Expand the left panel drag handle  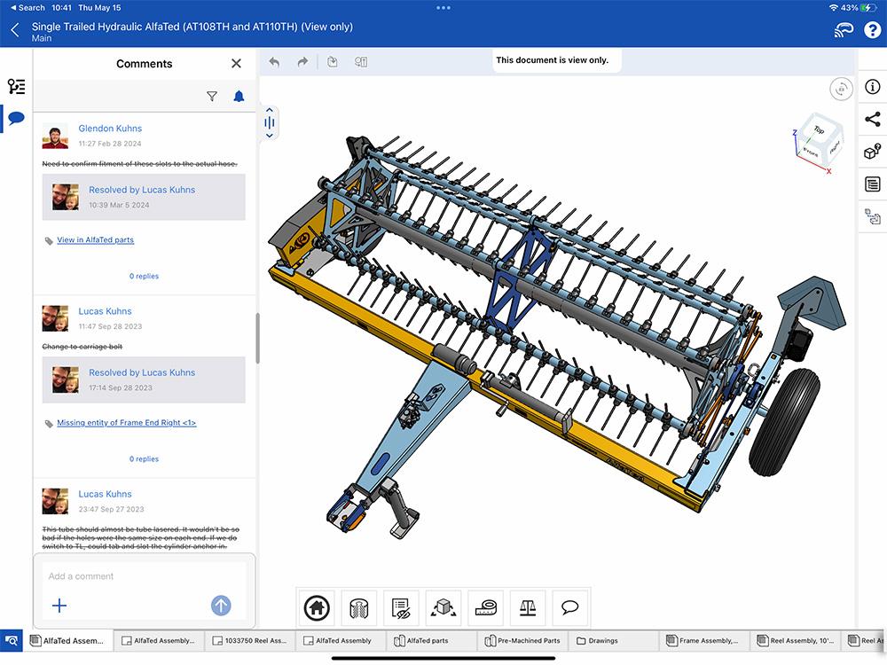coord(269,123)
